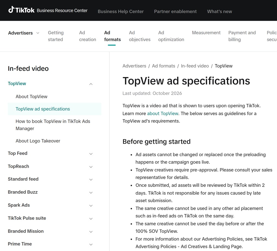
Task: Click the 'In-feed video' sidebar heading
Action: 28,68
